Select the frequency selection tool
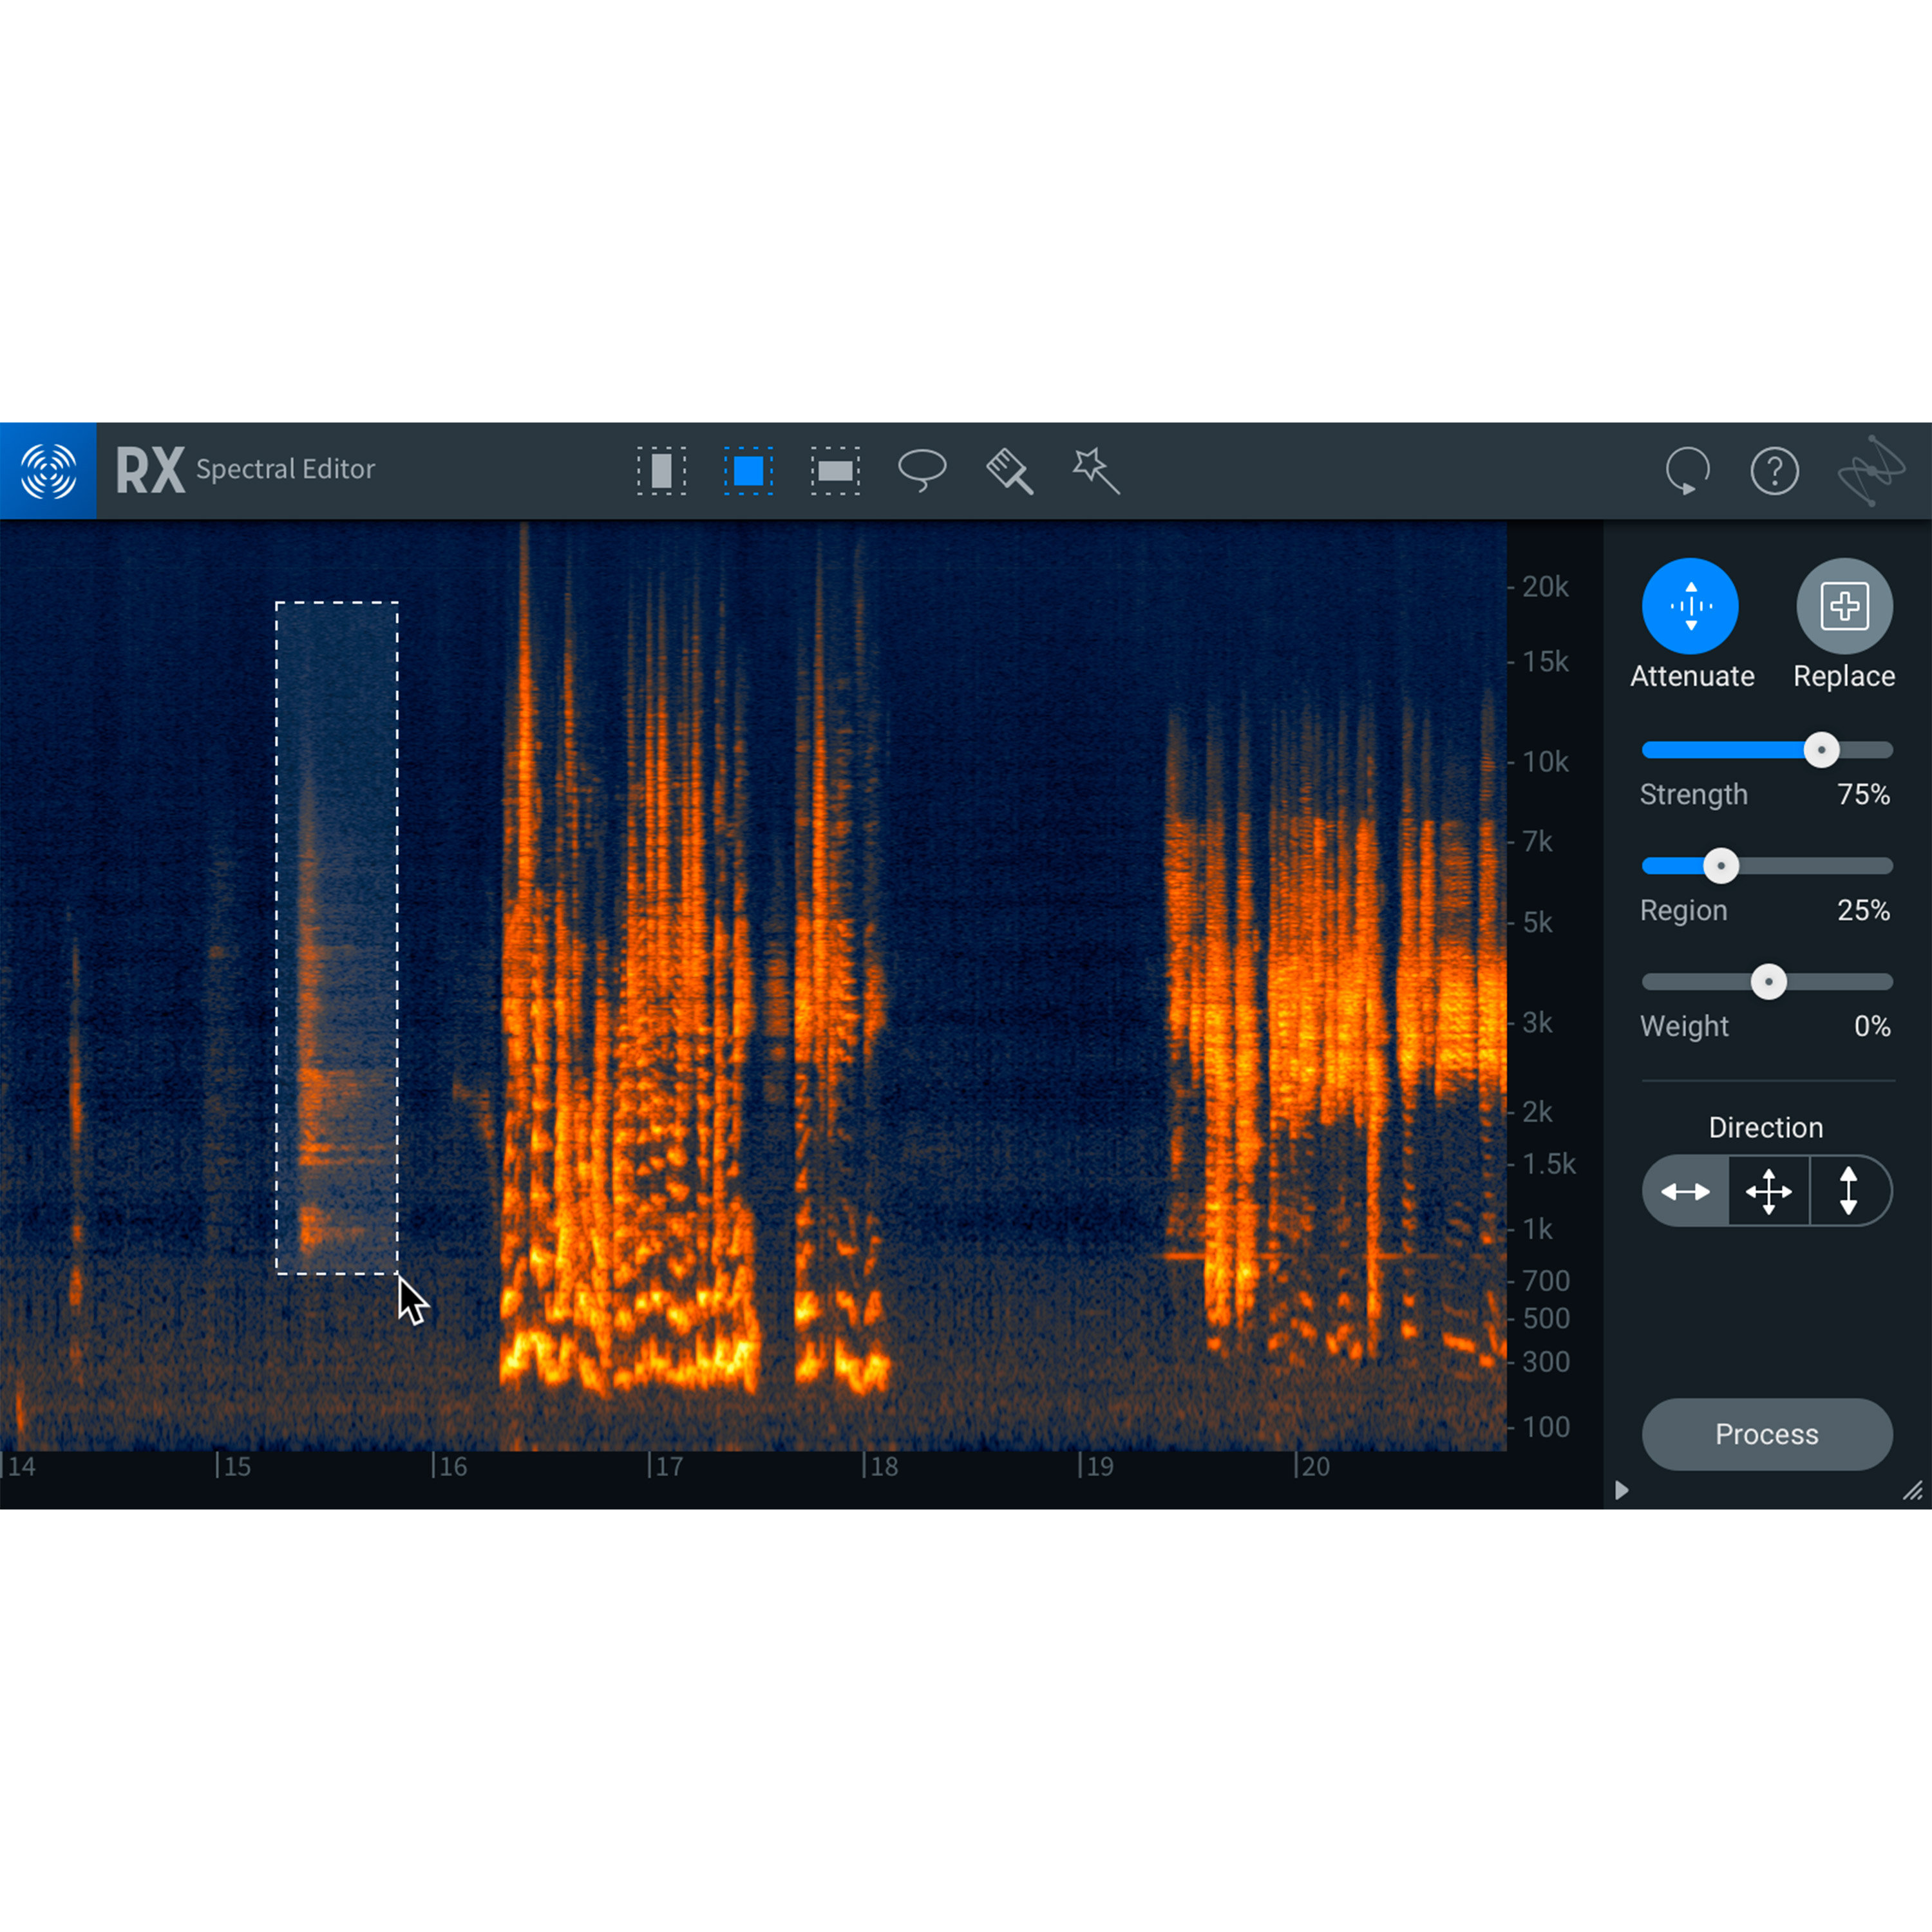This screenshot has width=1932, height=1932. (835, 470)
